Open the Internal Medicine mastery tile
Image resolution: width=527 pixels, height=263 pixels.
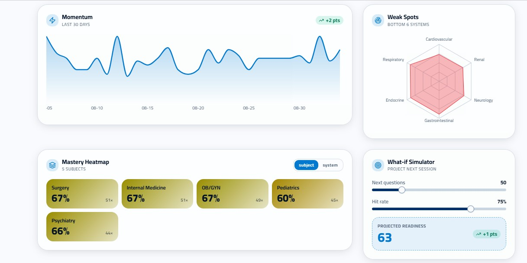pos(157,194)
